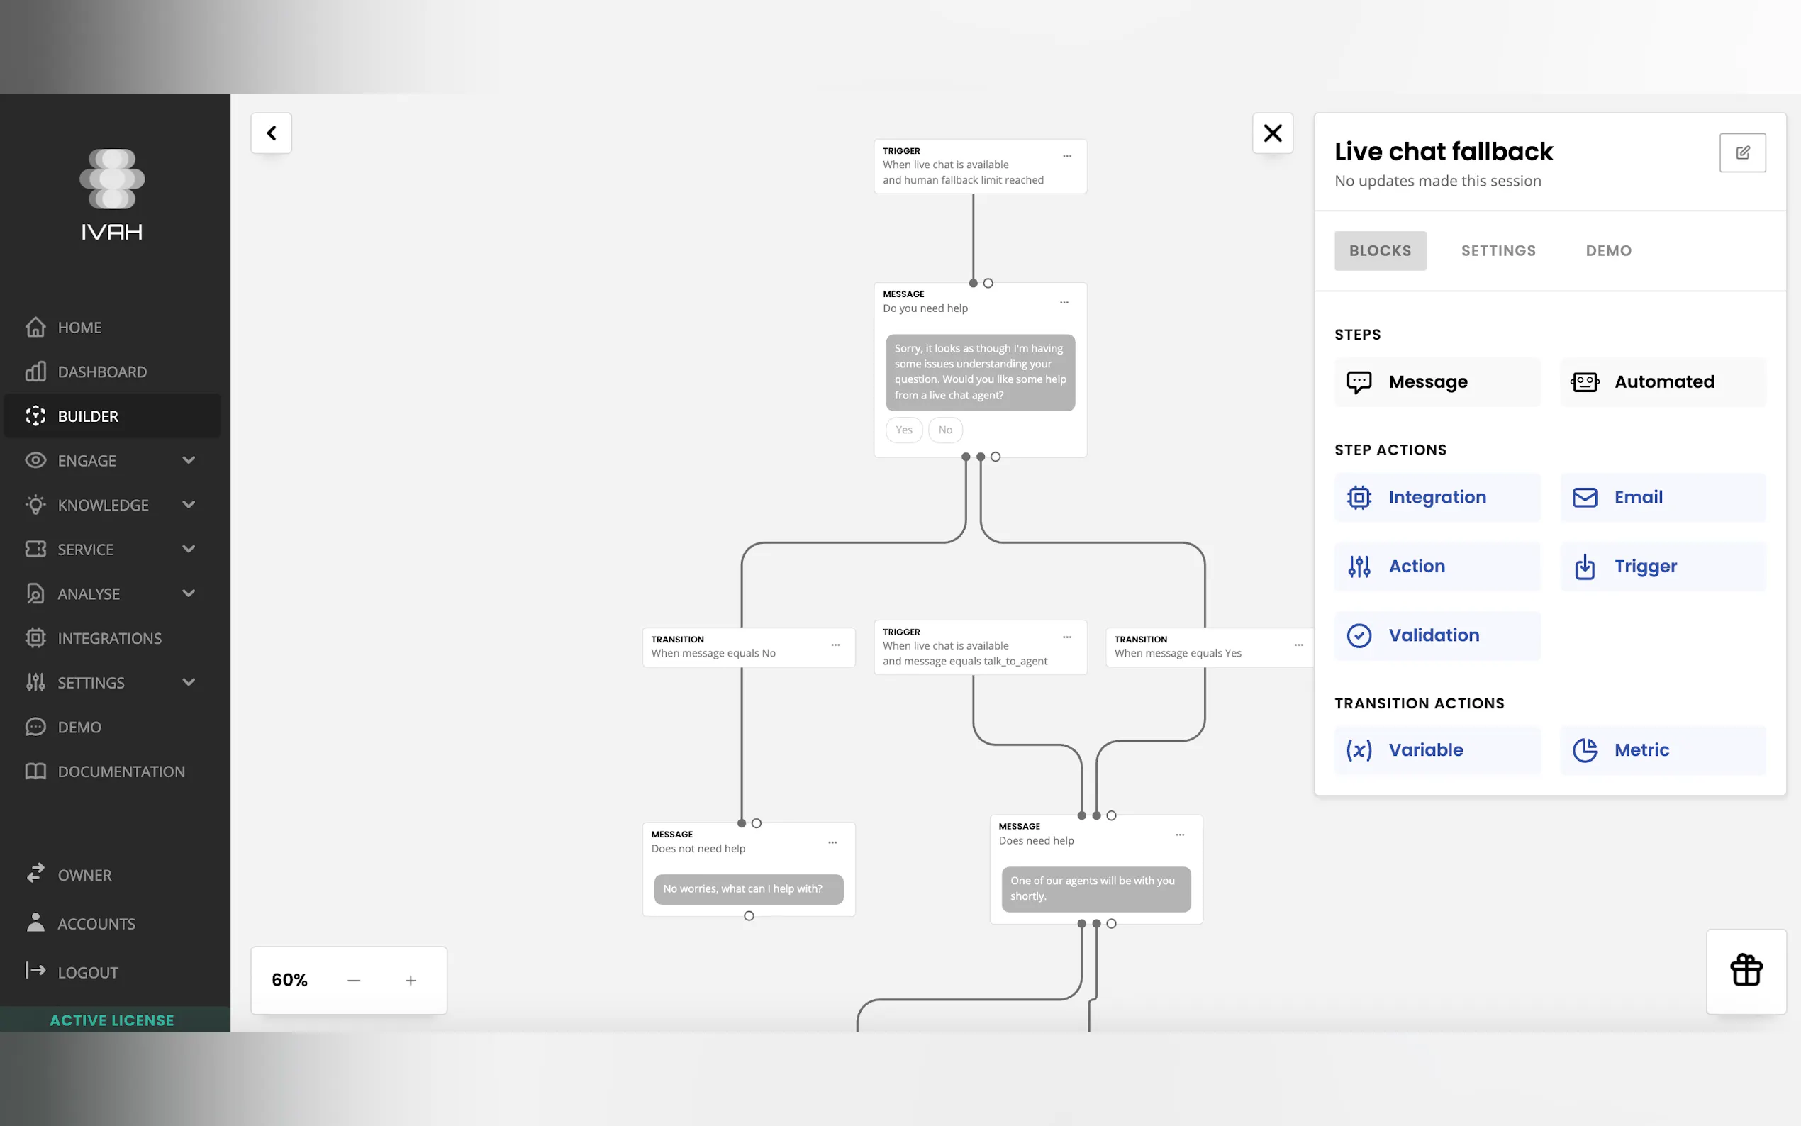The image size is (1801, 1126).
Task: Click the Yes quick reply button
Action: click(x=904, y=430)
